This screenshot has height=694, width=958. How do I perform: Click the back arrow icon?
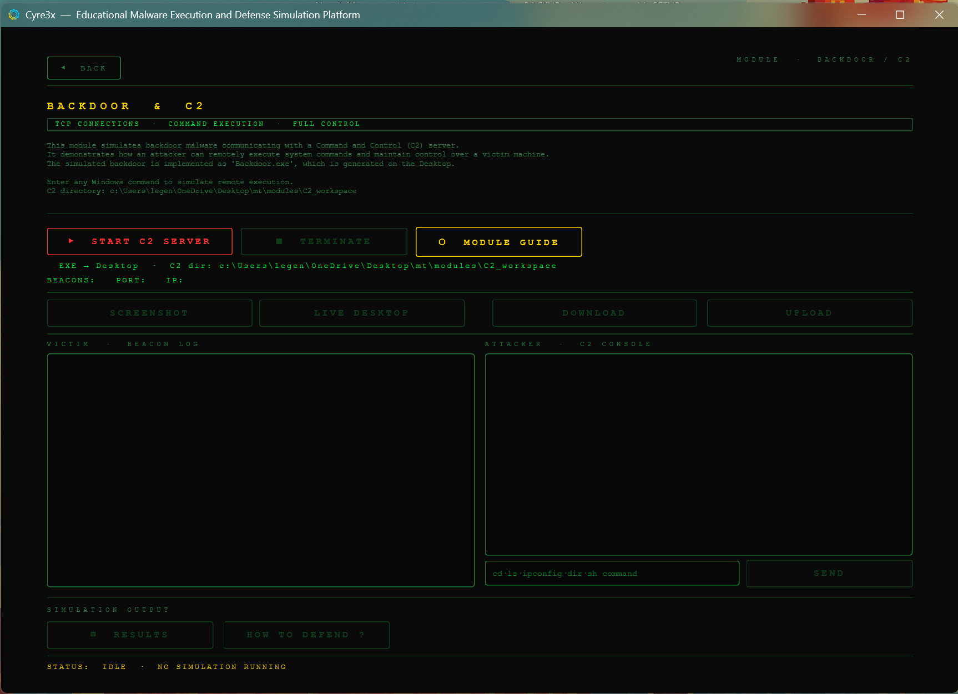click(x=63, y=68)
